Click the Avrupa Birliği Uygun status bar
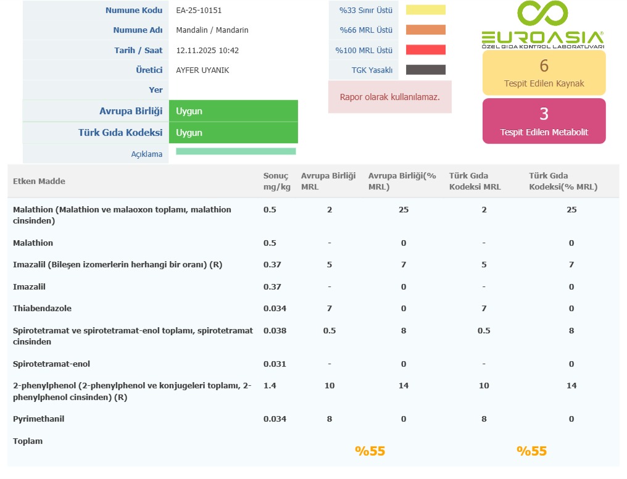 pyautogui.click(x=233, y=111)
